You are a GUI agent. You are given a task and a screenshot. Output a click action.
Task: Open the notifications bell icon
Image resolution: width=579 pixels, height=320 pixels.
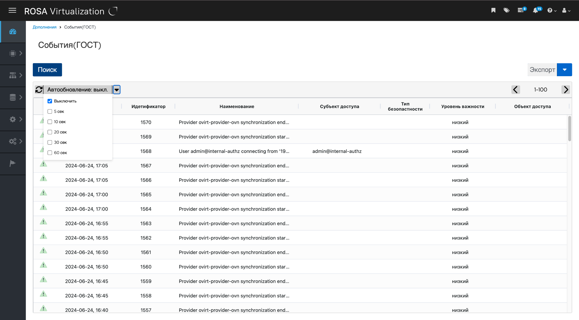[535, 10]
